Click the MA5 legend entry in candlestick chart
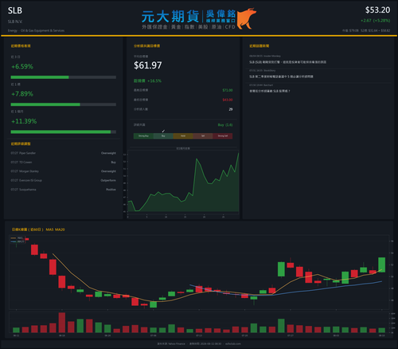Viewport: 398px width, 349px height. click(17, 238)
